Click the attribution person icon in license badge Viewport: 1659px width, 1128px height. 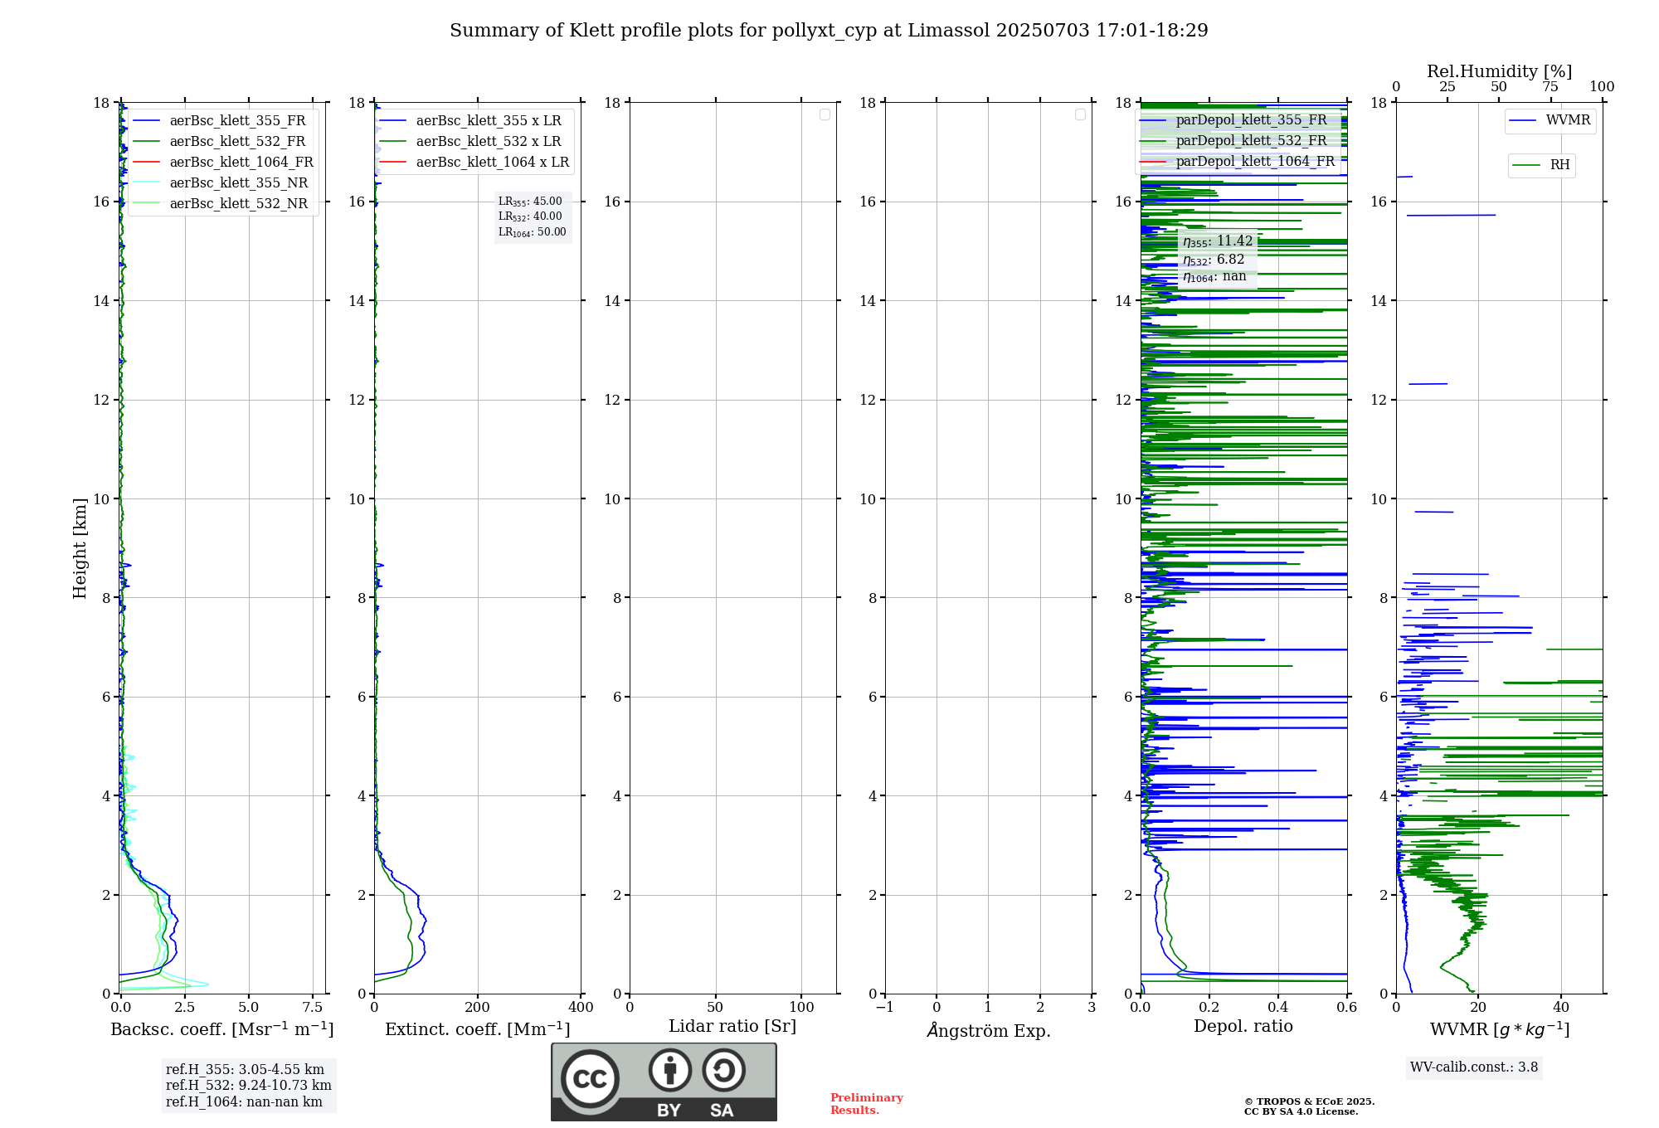click(x=670, y=1070)
